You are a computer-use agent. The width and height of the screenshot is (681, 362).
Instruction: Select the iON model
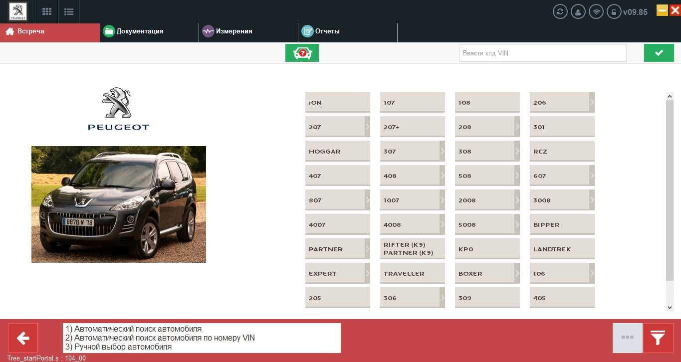coord(338,102)
